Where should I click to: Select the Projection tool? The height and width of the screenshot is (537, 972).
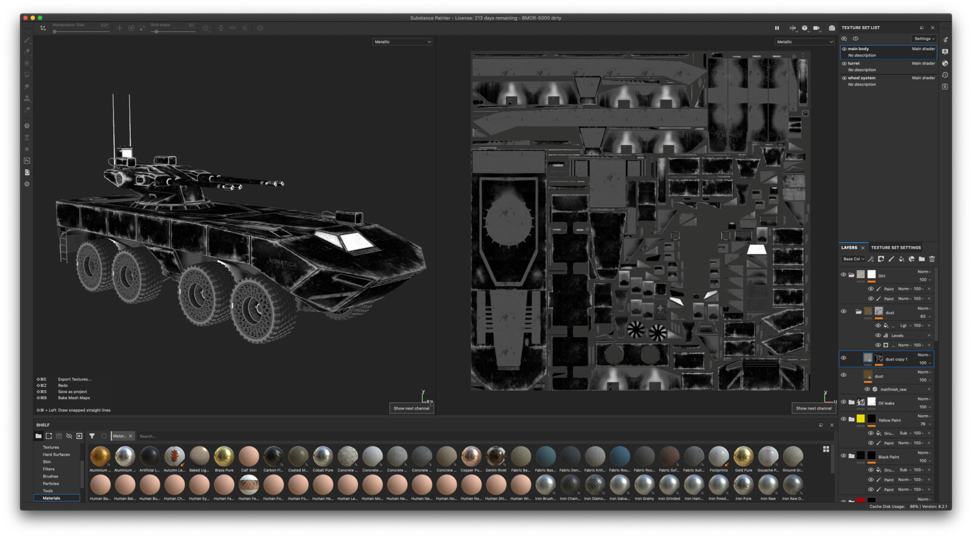click(27, 63)
